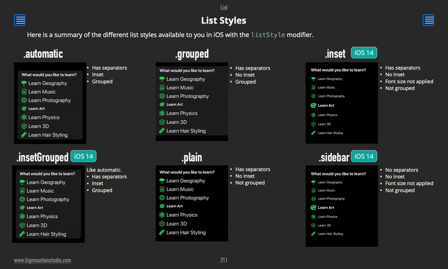Viewport: 448px width, 269px height.
Task: Click the iOS 14 badge next to .sidebar
Action: pos(364,156)
